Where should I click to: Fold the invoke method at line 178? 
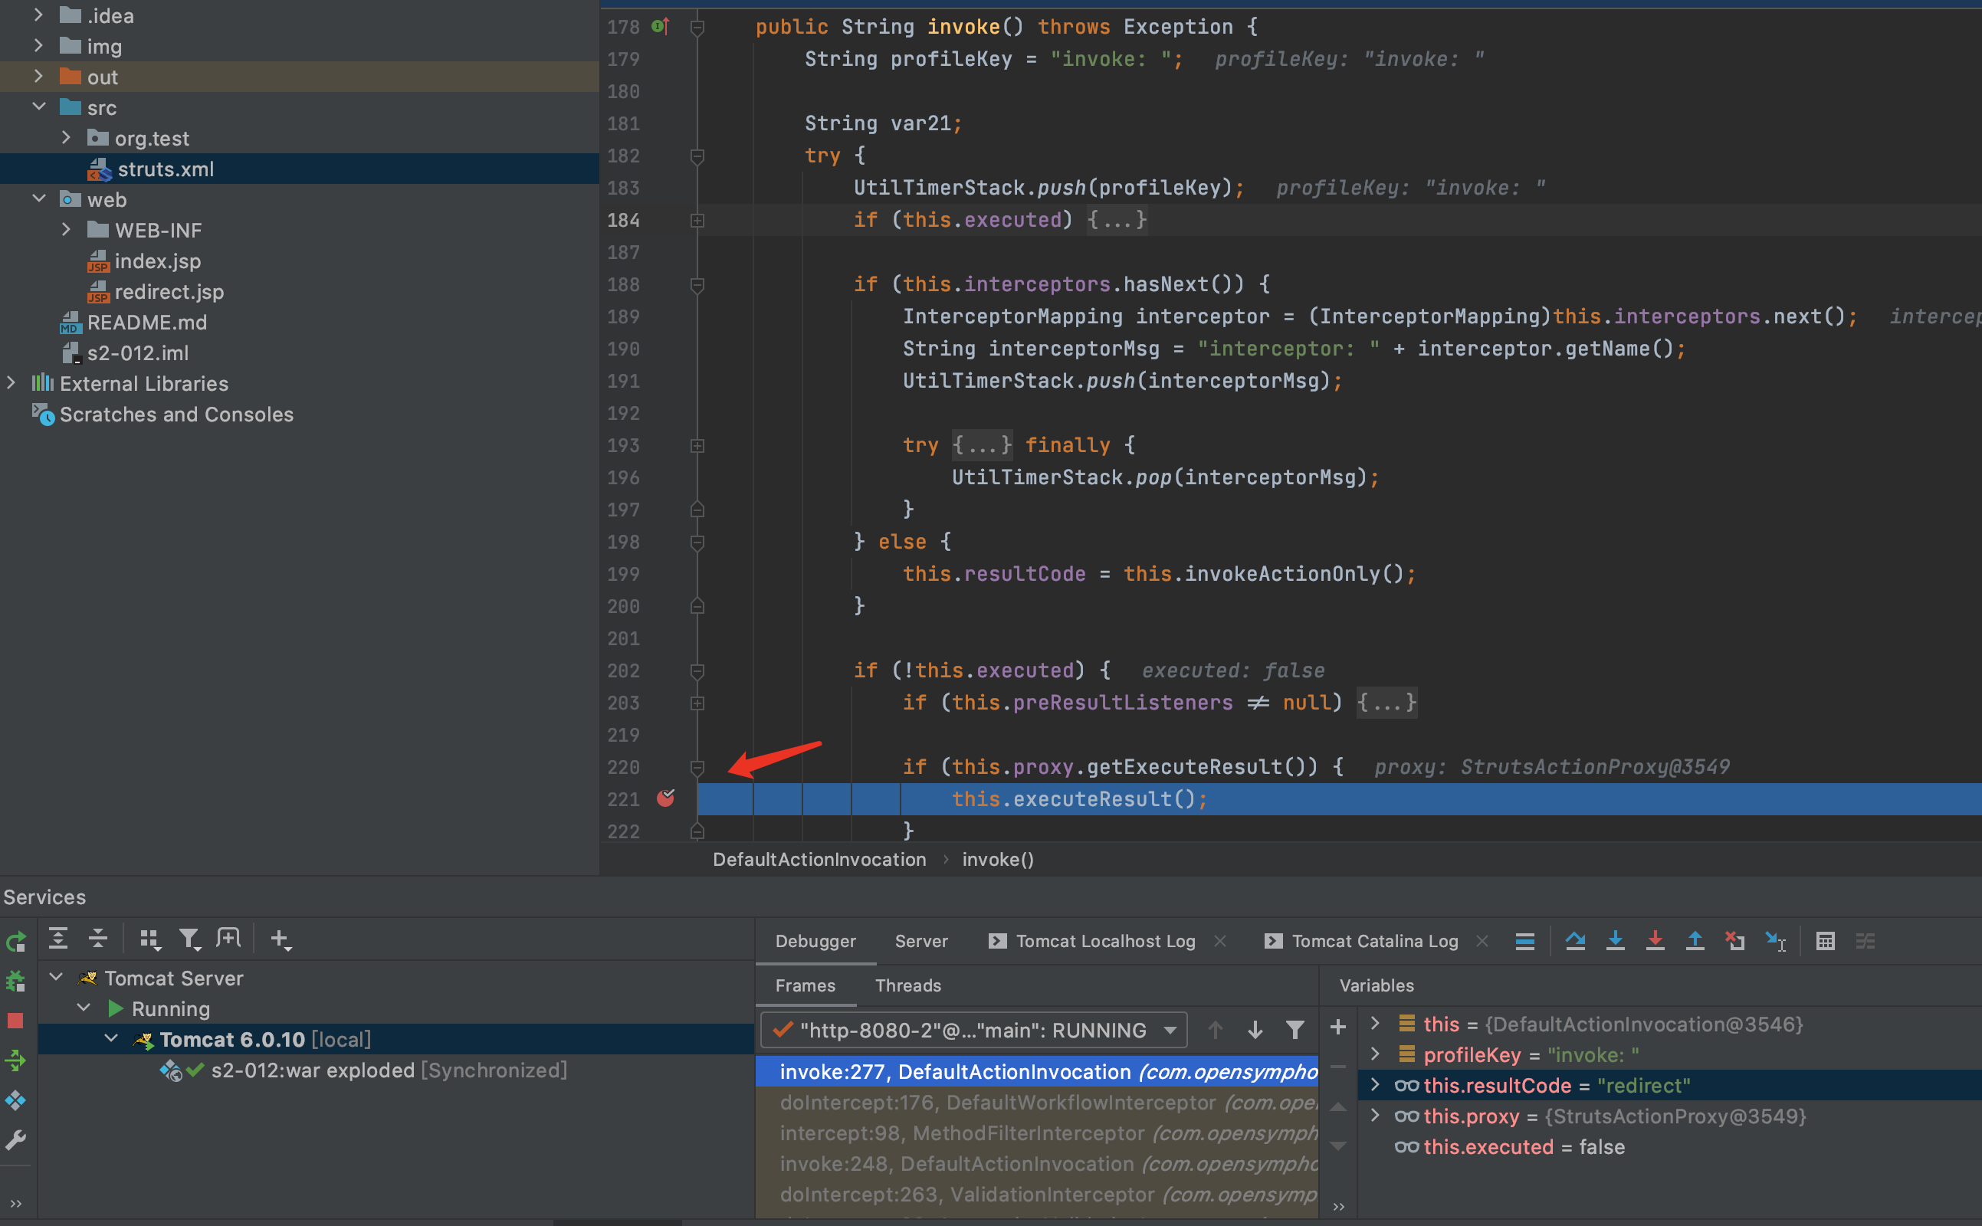[697, 28]
